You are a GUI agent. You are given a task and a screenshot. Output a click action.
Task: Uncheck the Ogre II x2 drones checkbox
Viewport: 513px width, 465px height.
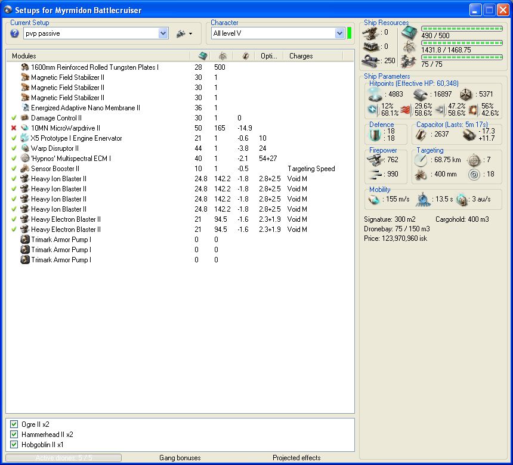click(14, 424)
